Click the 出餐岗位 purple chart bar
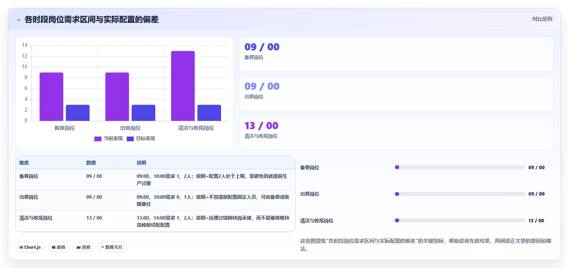Viewport: 569px width, 268px height. pos(117,97)
